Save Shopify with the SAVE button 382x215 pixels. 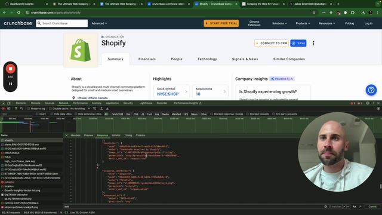(298, 43)
